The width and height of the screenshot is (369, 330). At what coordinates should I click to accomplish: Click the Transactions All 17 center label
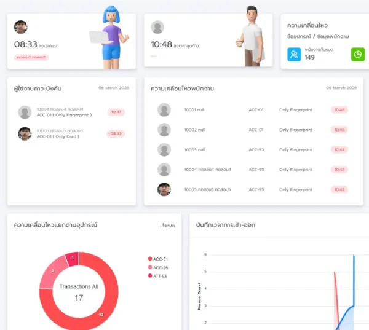pos(79,292)
